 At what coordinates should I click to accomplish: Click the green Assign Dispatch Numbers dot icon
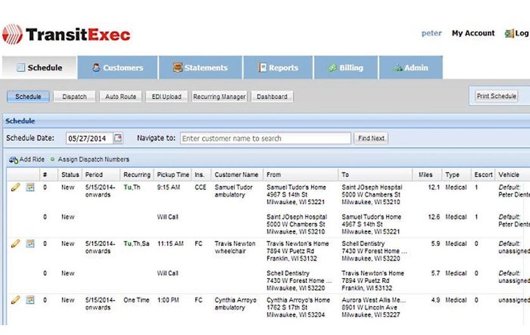52,159
